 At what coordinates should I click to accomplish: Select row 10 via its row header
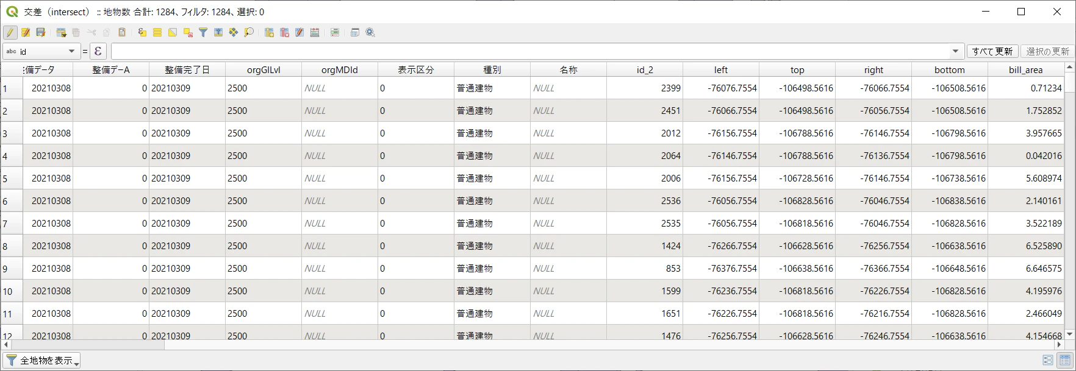click(12, 291)
